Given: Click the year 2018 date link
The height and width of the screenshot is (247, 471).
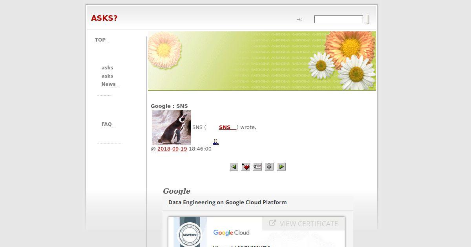Looking at the screenshot, I should coord(164,149).
